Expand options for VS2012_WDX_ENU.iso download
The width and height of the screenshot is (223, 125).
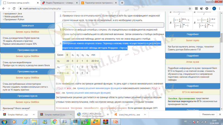click(108, 114)
